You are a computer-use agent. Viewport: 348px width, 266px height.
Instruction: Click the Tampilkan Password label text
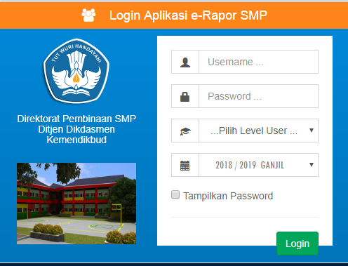point(228,196)
